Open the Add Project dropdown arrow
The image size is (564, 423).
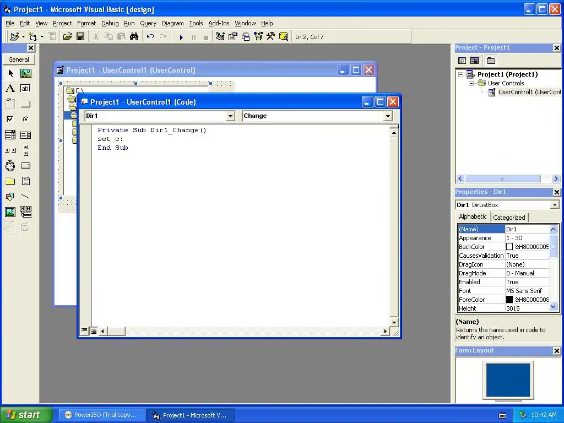[x=23, y=37]
